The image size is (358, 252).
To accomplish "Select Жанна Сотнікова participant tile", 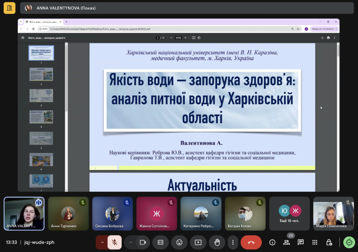I will tap(157, 214).
